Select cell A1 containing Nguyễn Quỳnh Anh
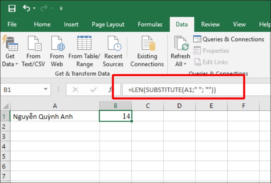This screenshot has width=271, height=183. click(x=55, y=117)
